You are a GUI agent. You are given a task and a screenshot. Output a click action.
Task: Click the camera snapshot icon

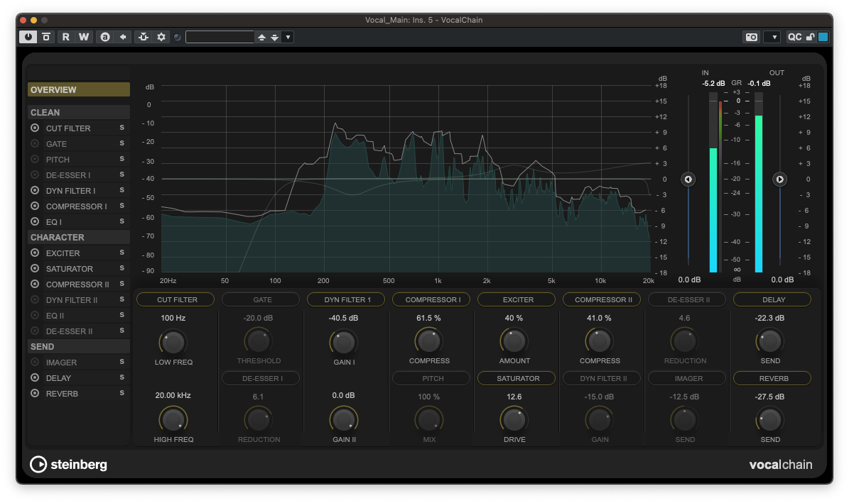(752, 37)
